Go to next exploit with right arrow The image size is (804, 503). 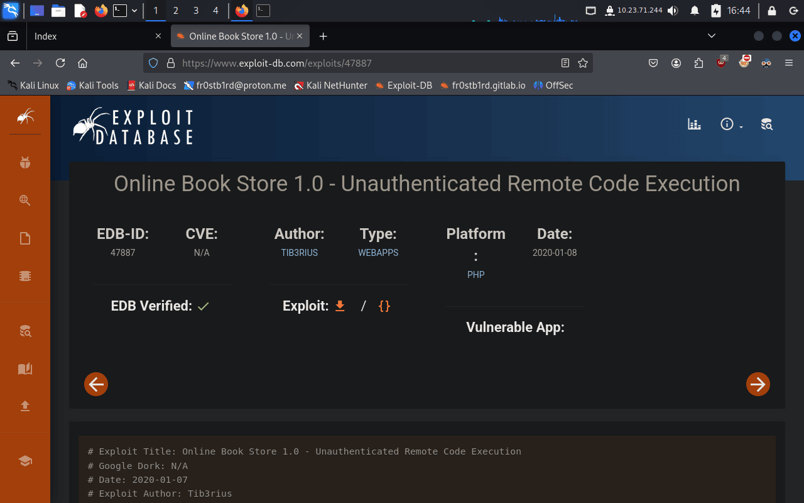point(758,384)
